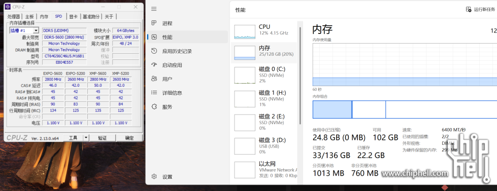Expand the 工具 button dropdown arrow in CPU-Z

click(x=86, y=138)
